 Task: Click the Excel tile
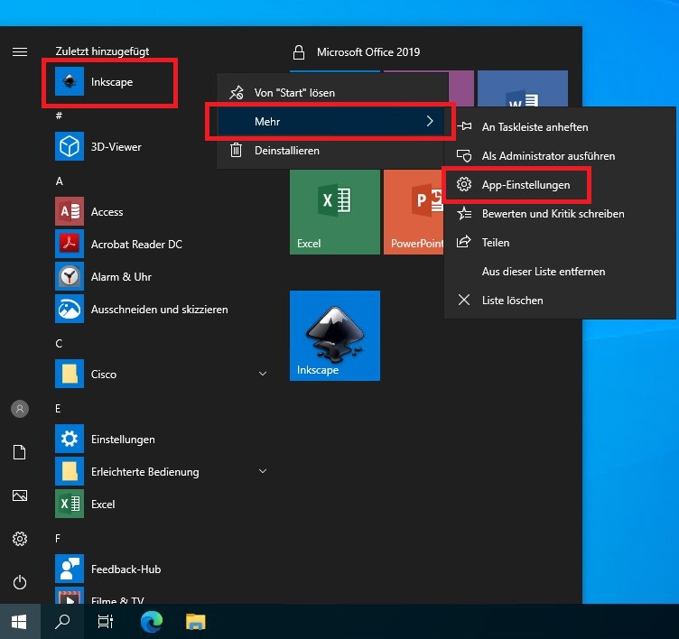click(334, 211)
